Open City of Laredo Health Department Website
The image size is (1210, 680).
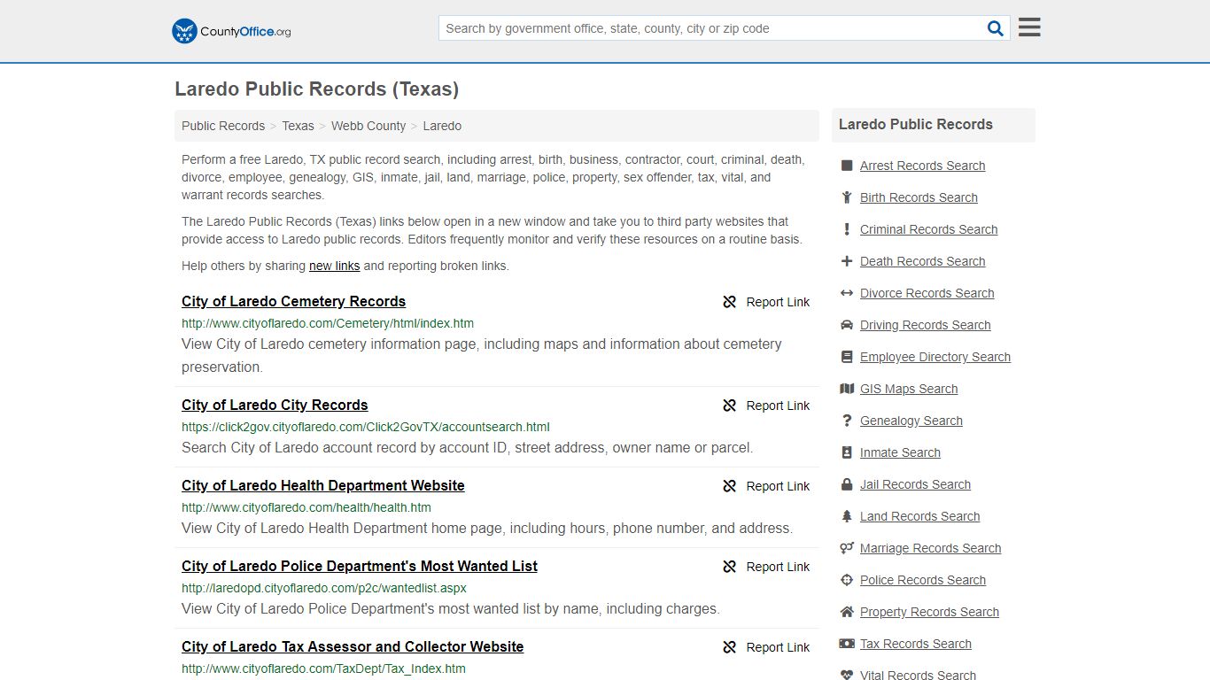point(323,485)
